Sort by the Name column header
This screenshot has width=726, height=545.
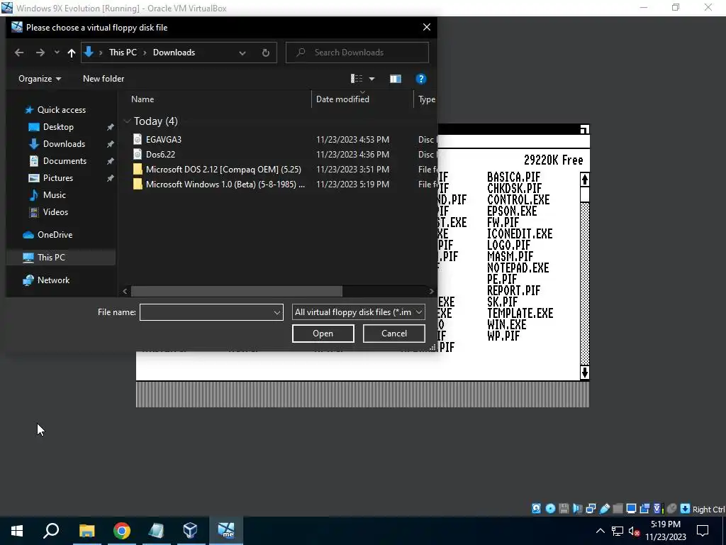(142, 99)
